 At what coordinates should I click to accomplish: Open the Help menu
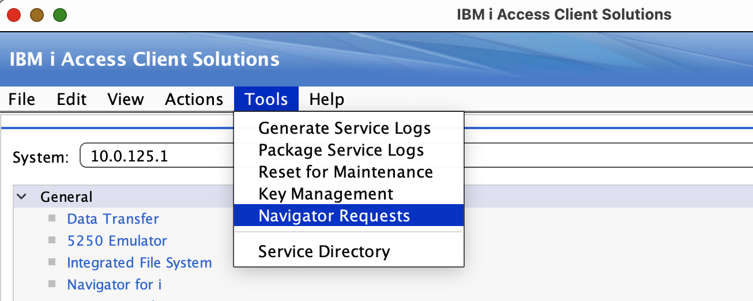[326, 99]
